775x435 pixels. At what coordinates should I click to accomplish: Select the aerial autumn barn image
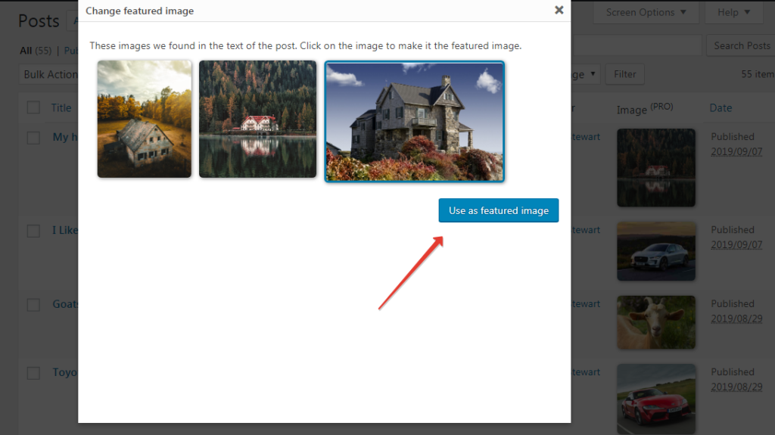click(145, 119)
